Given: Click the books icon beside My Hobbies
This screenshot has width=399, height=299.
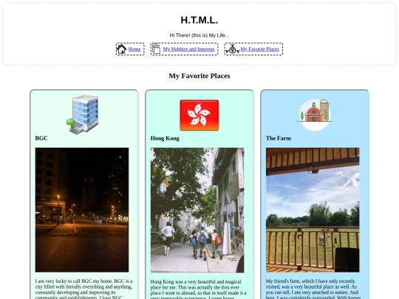Looking at the screenshot, I should pos(156,49).
